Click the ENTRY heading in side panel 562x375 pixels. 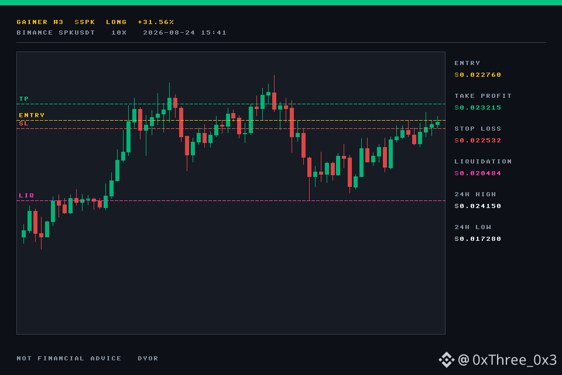click(x=467, y=63)
